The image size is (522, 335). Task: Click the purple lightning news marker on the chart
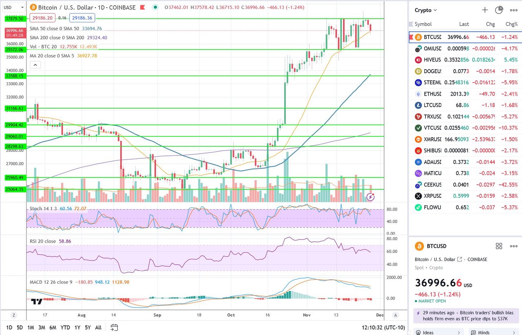[x=370, y=197]
